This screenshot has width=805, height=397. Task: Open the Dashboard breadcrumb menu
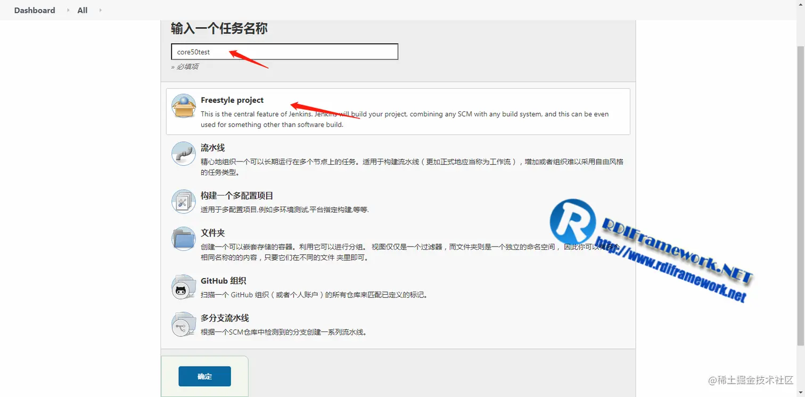pyautogui.click(x=34, y=10)
